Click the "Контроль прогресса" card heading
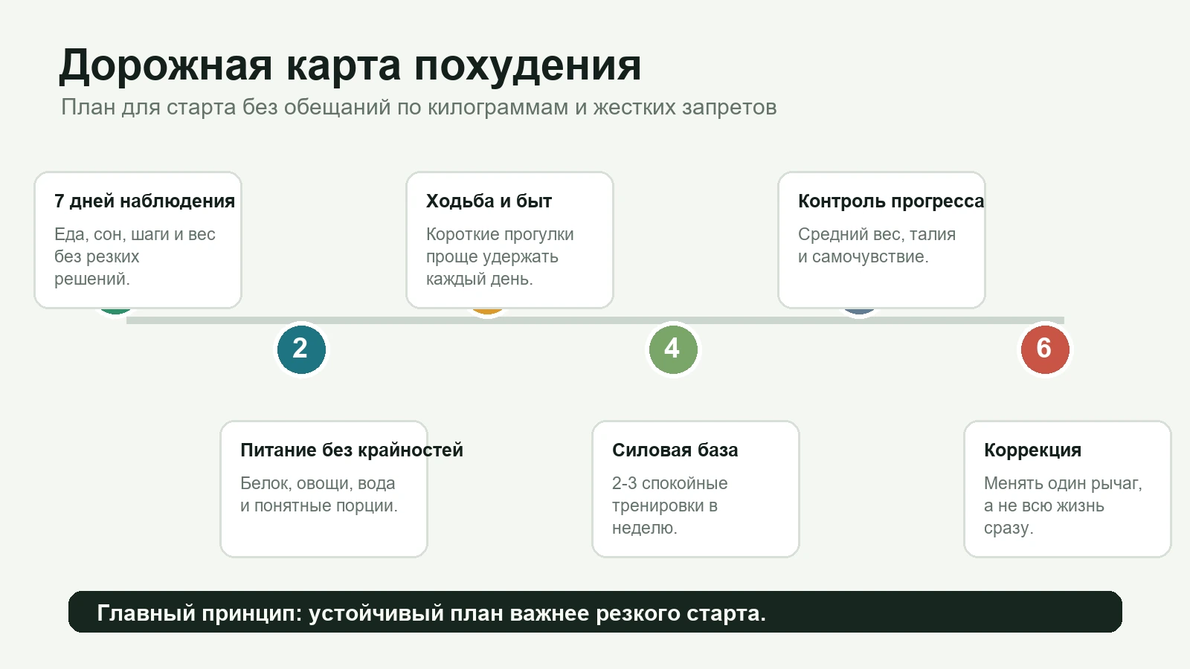The image size is (1190, 669). 891,201
